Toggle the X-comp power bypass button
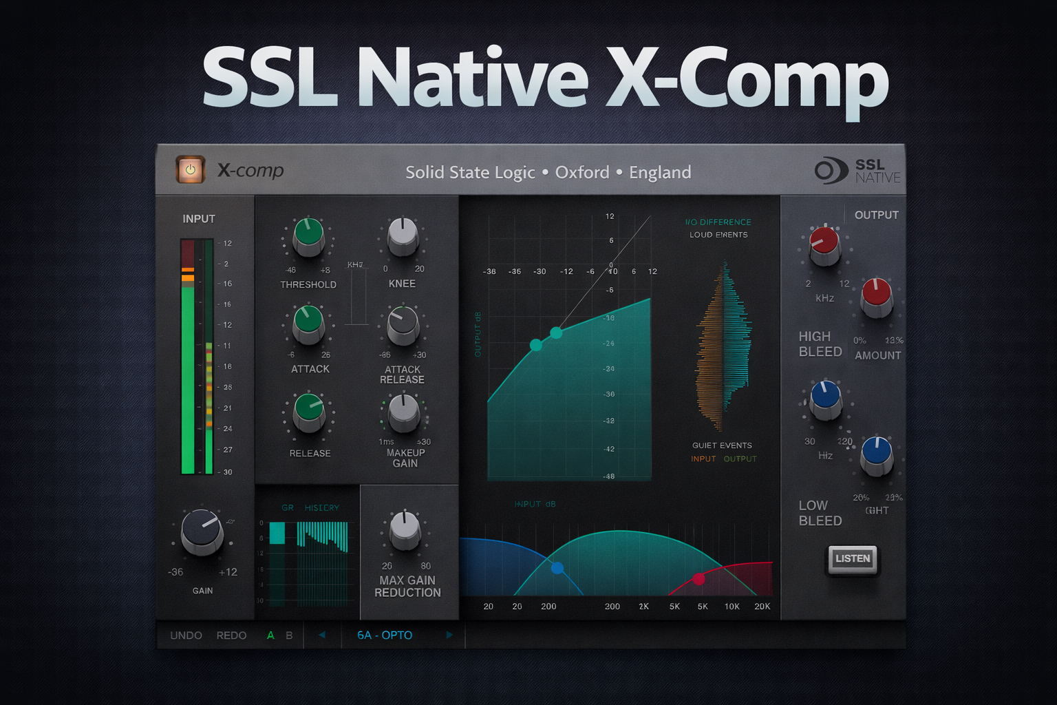The image size is (1057, 705). click(191, 169)
